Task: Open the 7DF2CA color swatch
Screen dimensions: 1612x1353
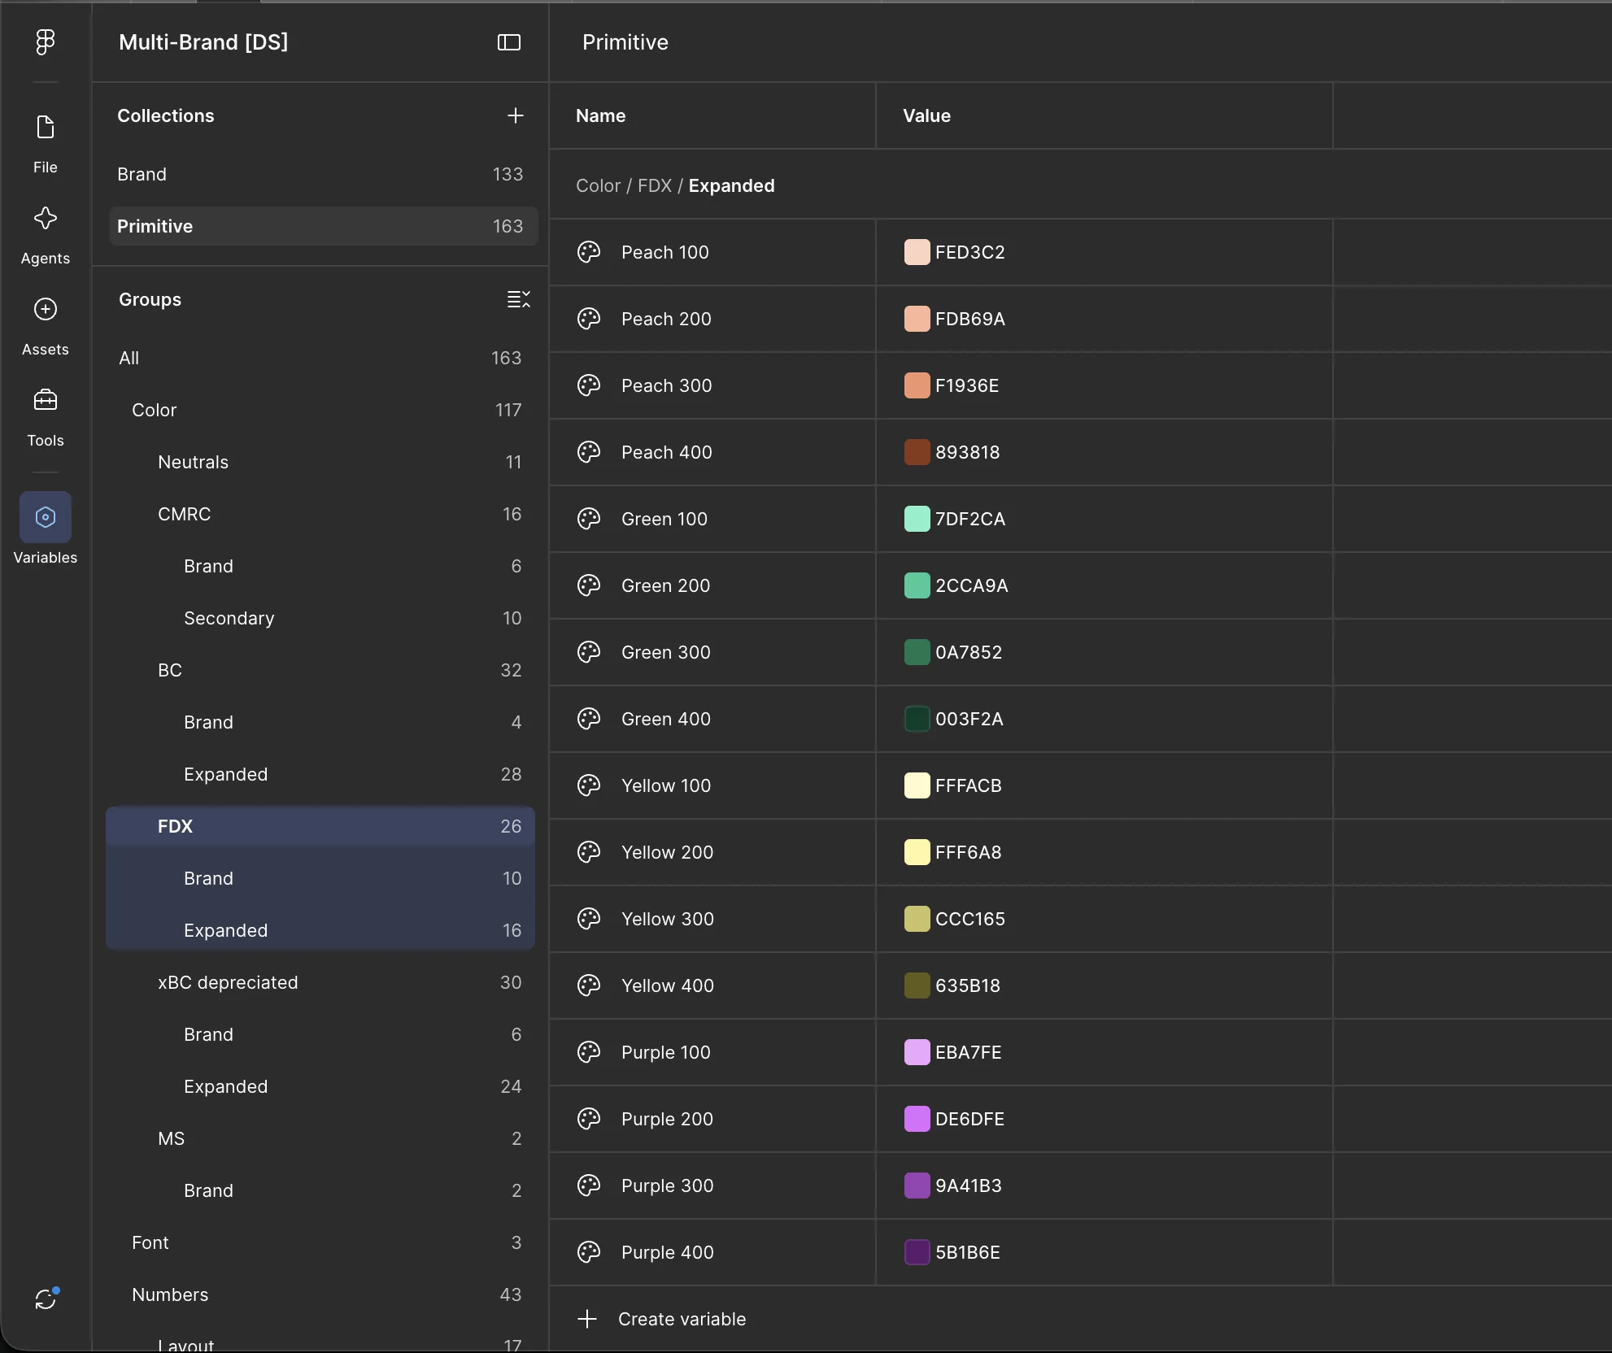Action: [917, 519]
